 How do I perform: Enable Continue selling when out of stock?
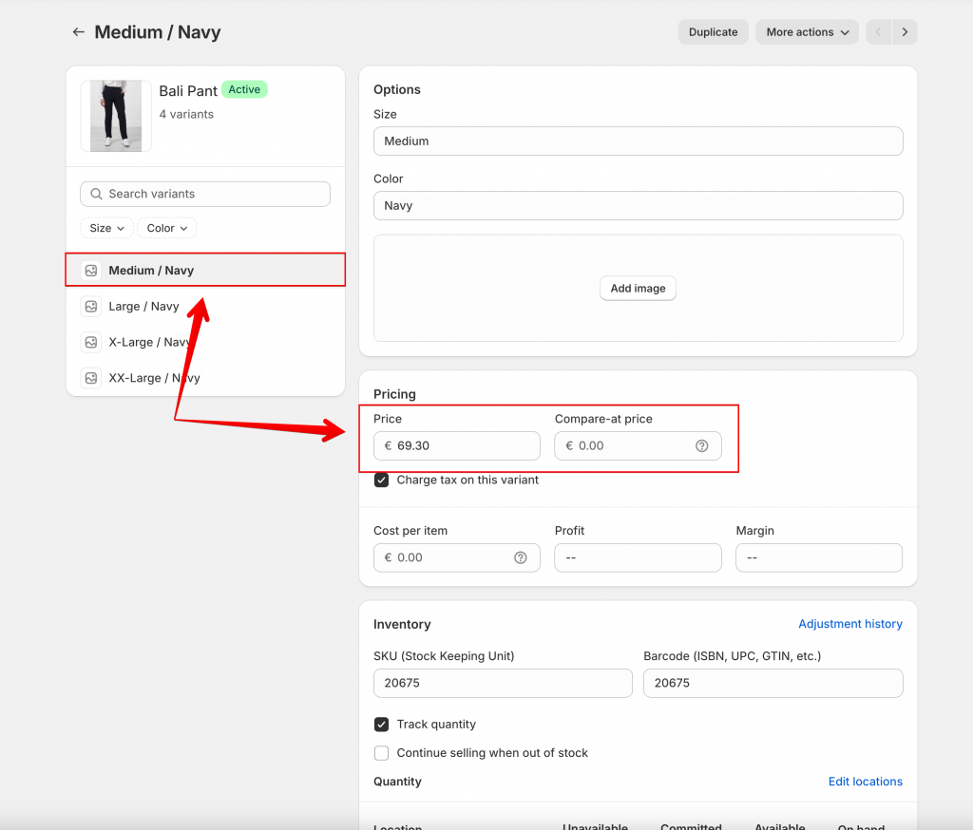coord(382,753)
